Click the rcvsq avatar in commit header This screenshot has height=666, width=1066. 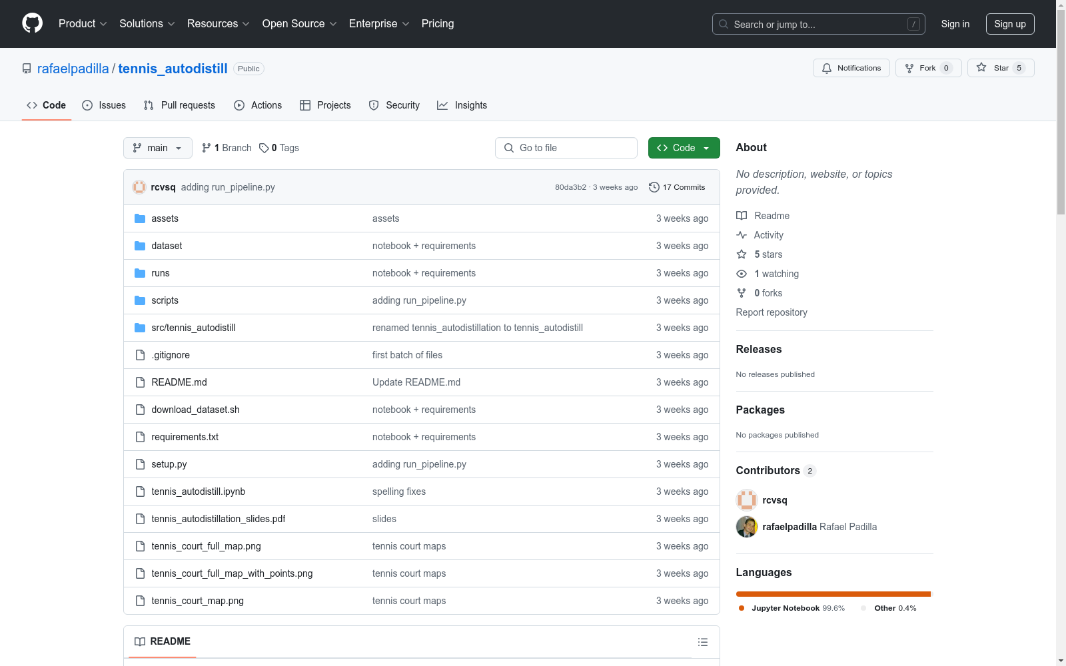tap(139, 187)
